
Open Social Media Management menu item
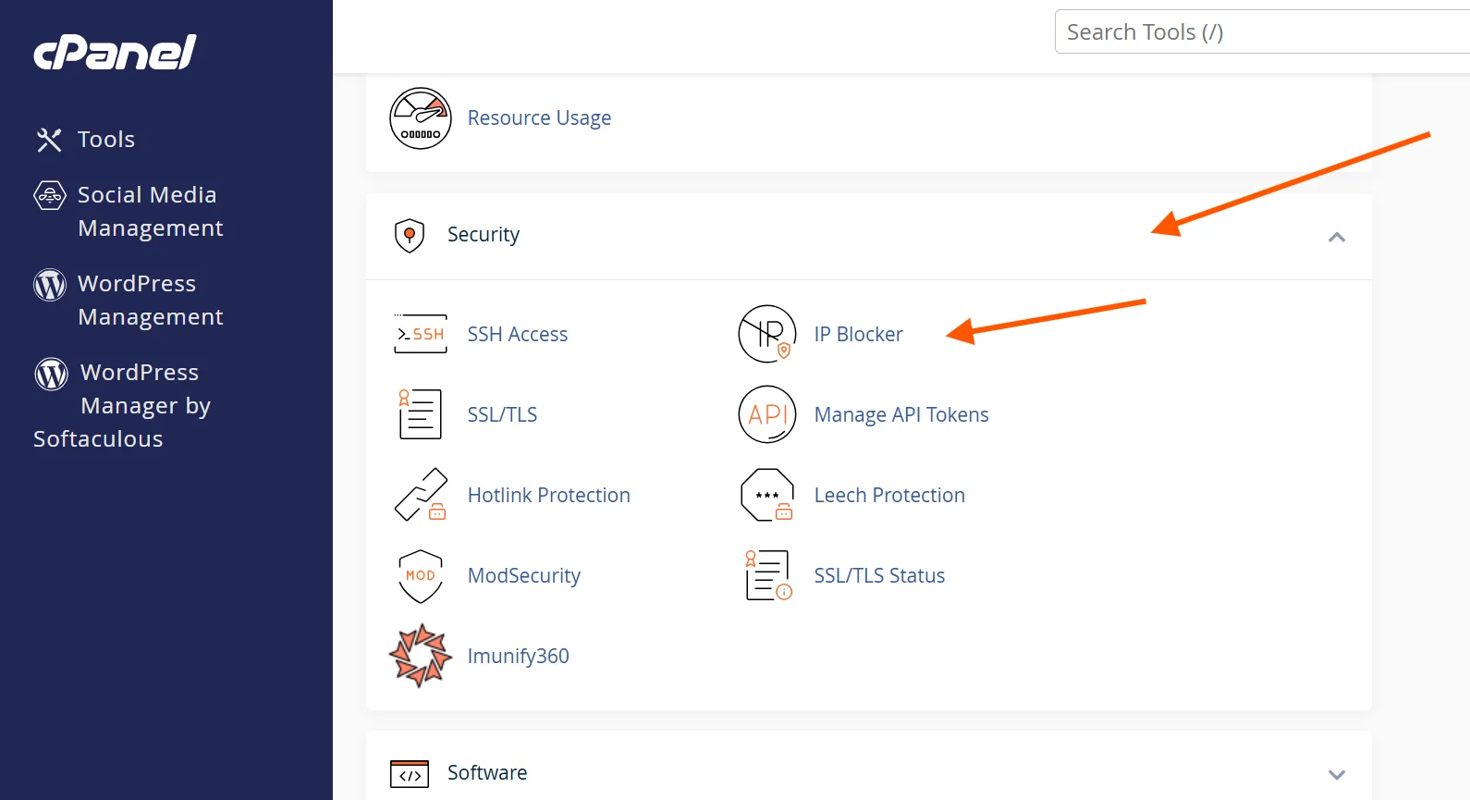pos(151,212)
